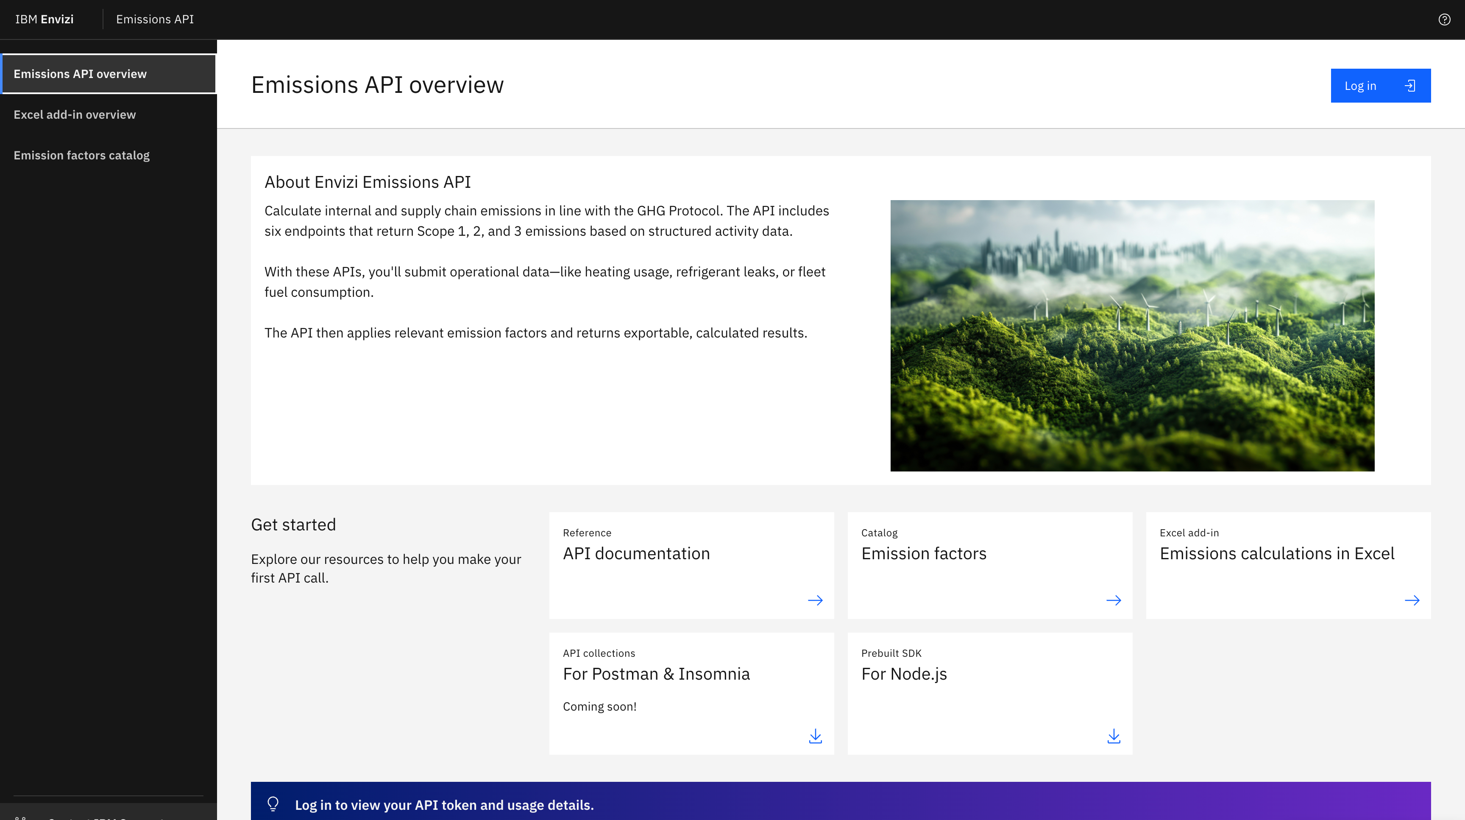
Task: Open the For Node.js prebuilt SDK card
Action: coord(990,694)
